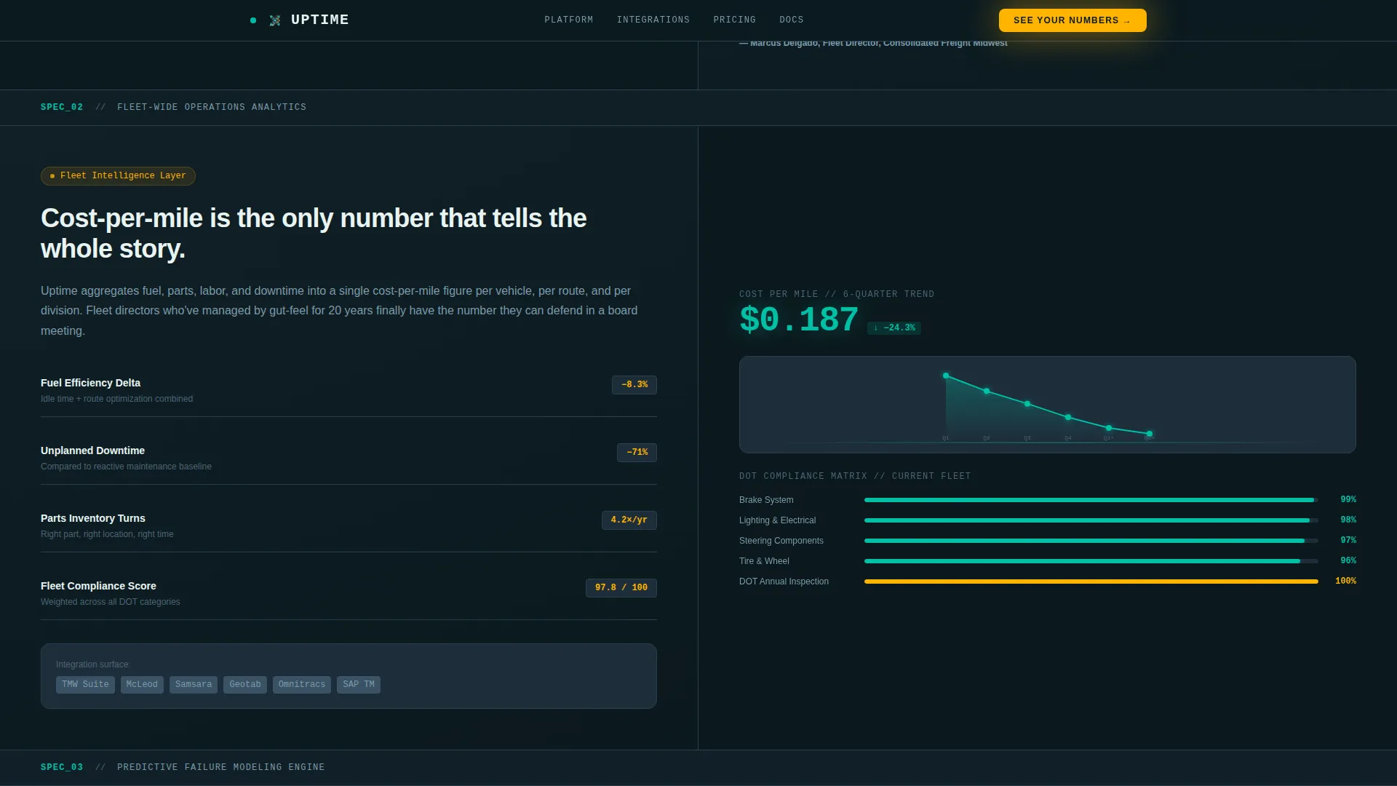1397x786 pixels.
Task: Select the Omnitracs integration tag
Action: coord(302,685)
